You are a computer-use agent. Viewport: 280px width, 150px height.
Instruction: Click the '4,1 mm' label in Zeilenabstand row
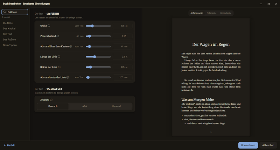click(x=80, y=36)
